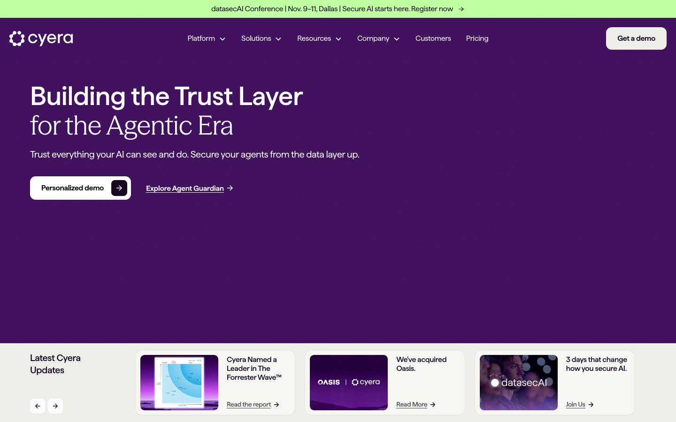
Task: Click the 'We've acquired Oasis.' title
Action: [x=421, y=364]
